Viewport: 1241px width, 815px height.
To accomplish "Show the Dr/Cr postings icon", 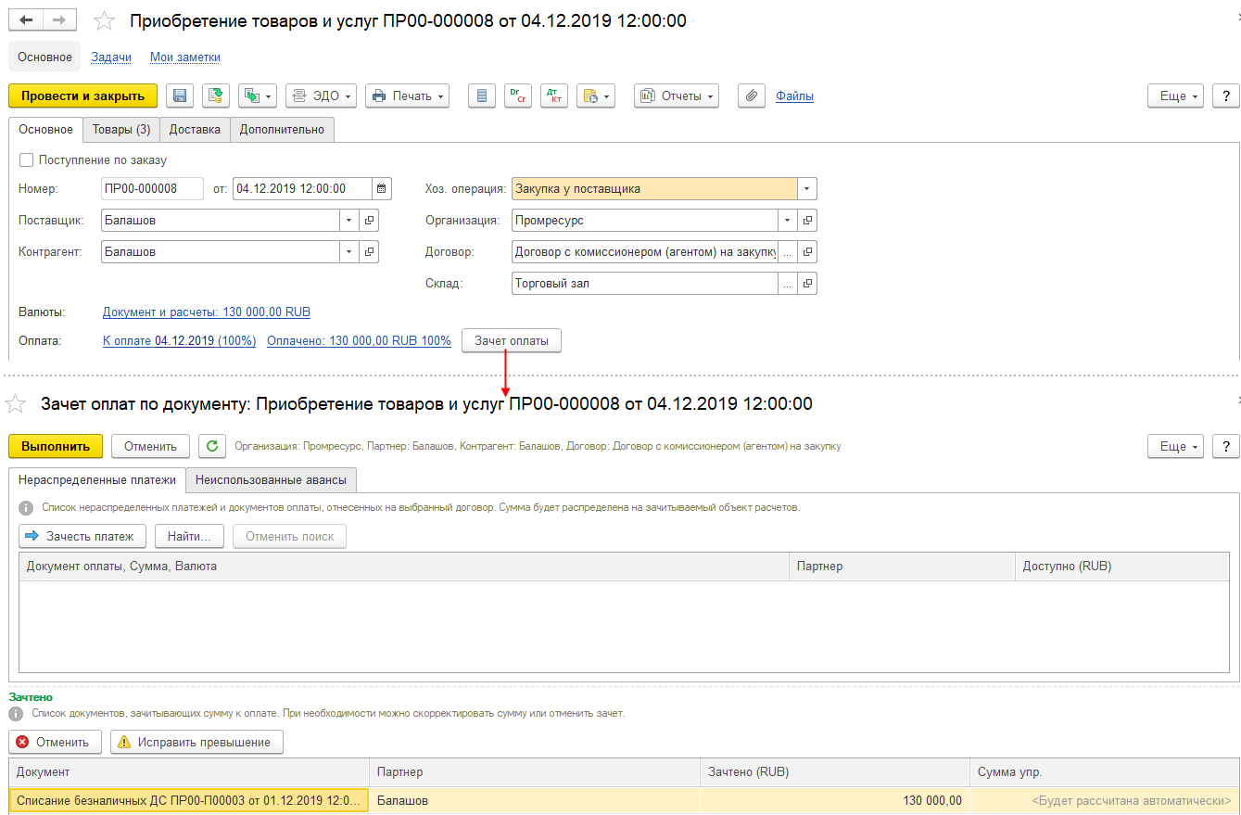I will [x=518, y=96].
